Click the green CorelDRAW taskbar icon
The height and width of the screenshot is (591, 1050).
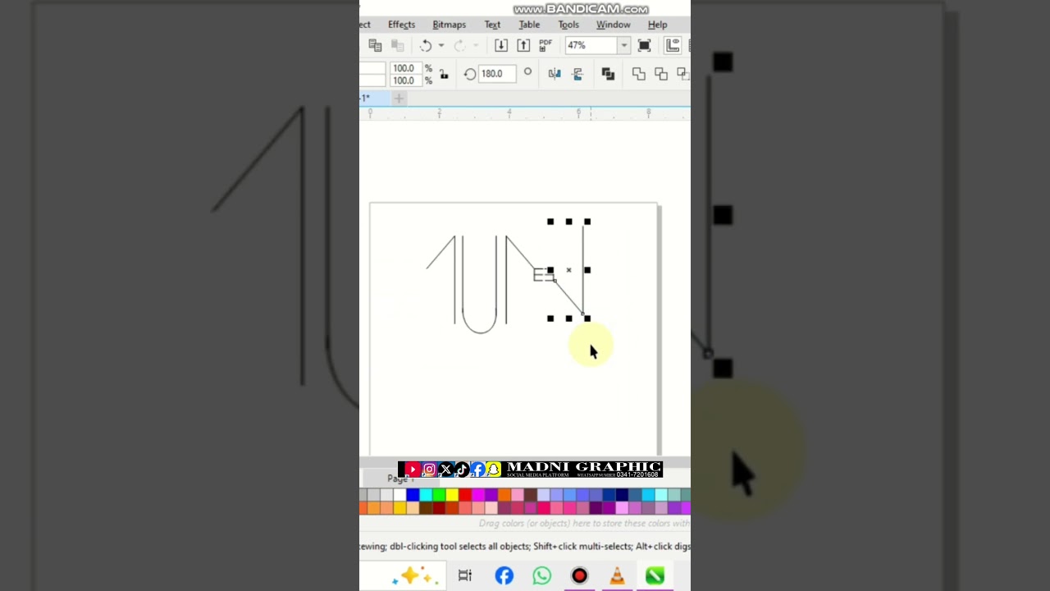coord(655,576)
